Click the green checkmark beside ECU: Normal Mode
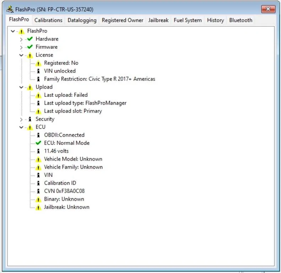The width and height of the screenshot is (281, 273). 38,143
